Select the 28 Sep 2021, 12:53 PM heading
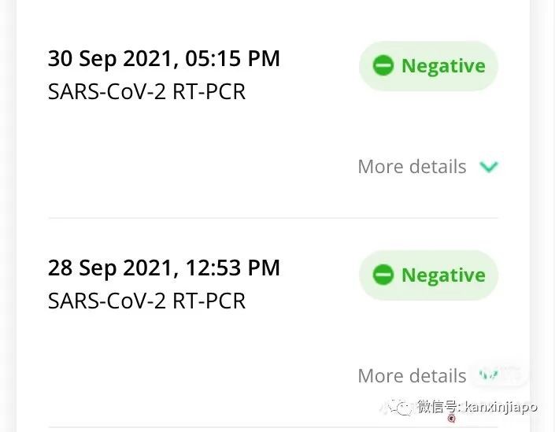 (164, 268)
